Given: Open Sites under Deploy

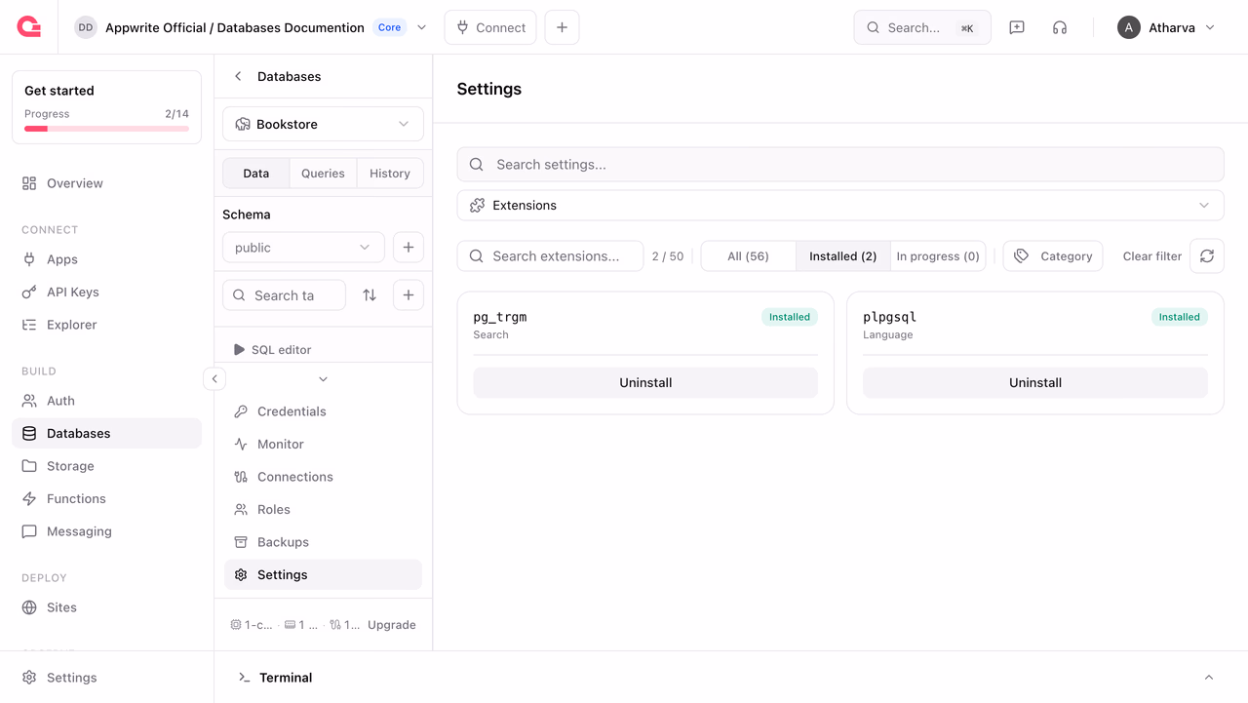Looking at the screenshot, I should [106, 607].
